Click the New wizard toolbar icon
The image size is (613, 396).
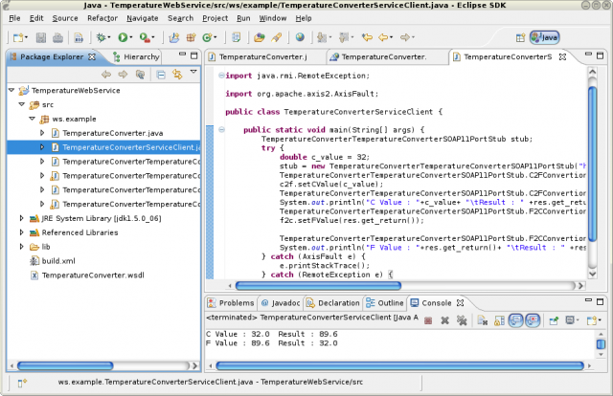pos(18,37)
